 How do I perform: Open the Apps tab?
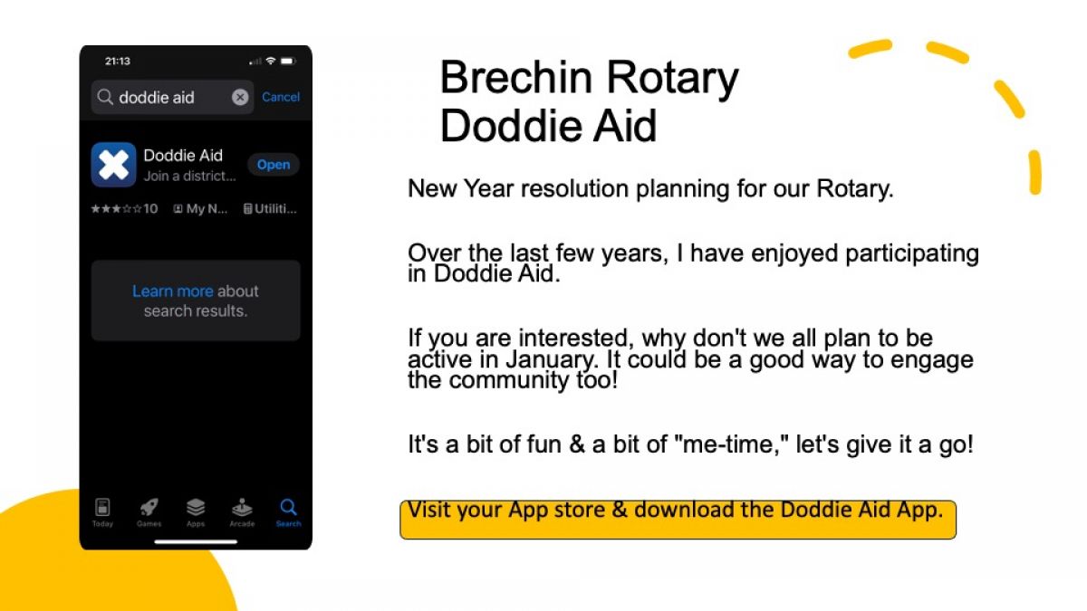[x=196, y=512]
